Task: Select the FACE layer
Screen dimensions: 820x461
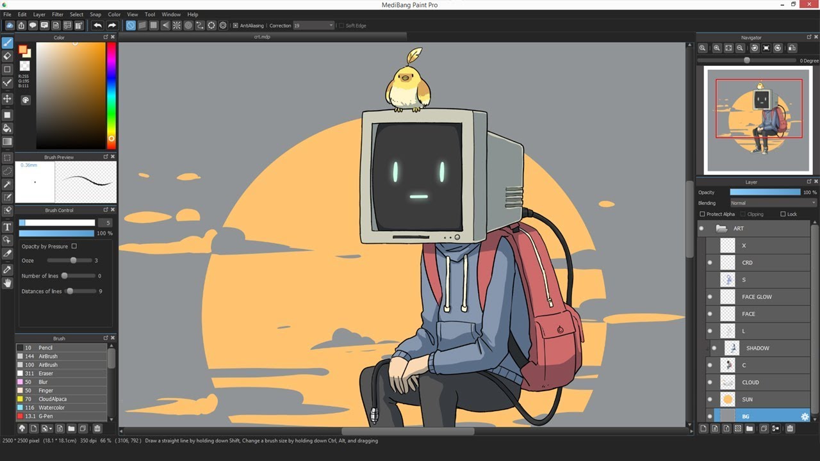Action: pyautogui.click(x=758, y=314)
